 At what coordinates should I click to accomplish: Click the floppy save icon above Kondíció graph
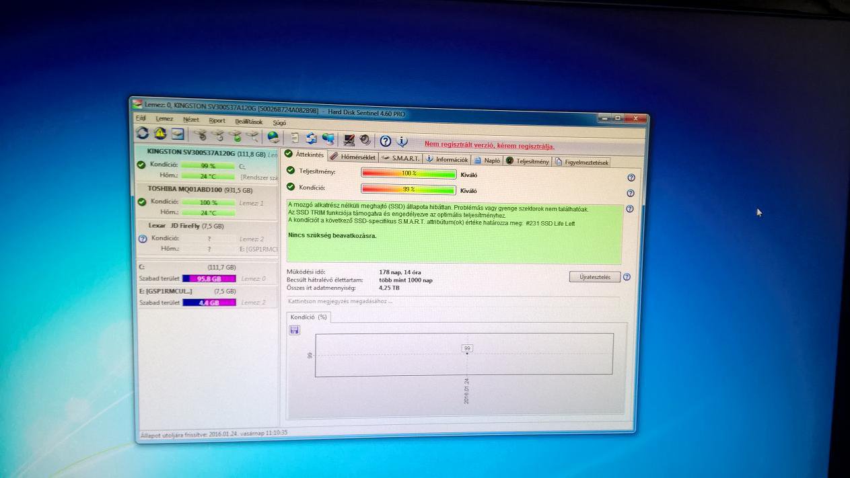294,329
